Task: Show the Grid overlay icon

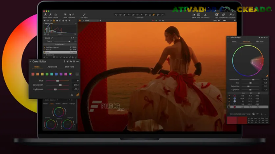Action: tap(199, 15)
